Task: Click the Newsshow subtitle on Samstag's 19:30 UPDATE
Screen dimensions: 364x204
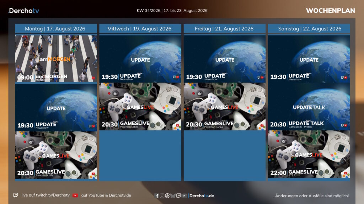Action: (295, 79)
